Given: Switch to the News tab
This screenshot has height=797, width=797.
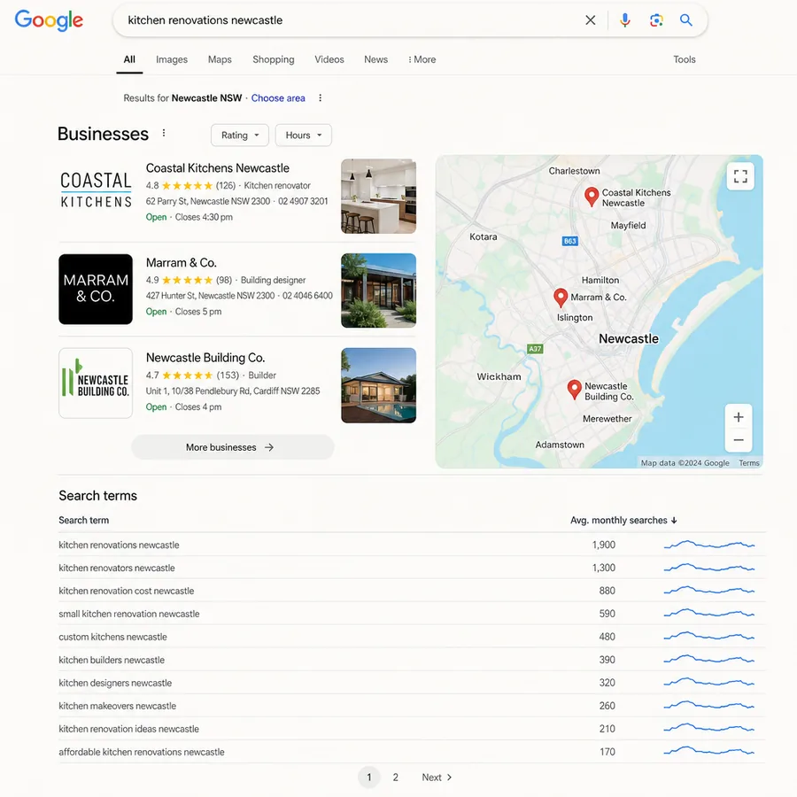Looking at the screenshot, I should (376, 59).
